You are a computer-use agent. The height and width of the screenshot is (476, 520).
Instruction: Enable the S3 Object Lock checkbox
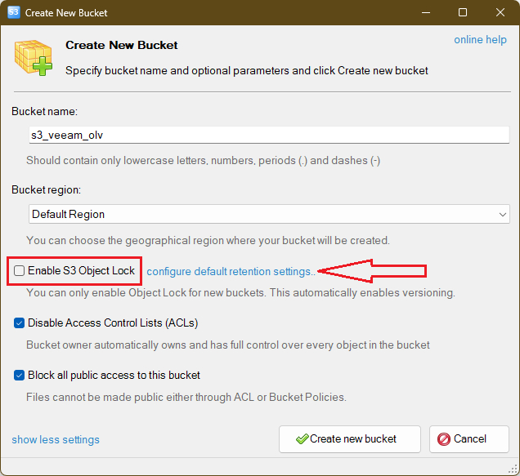click(x=20, y=270)
